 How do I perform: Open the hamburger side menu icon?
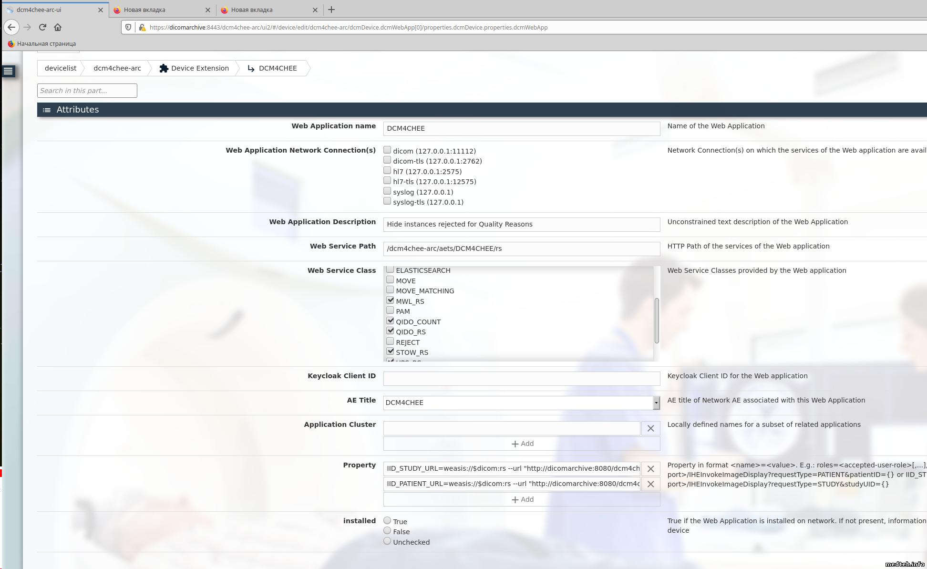point(8,71)
